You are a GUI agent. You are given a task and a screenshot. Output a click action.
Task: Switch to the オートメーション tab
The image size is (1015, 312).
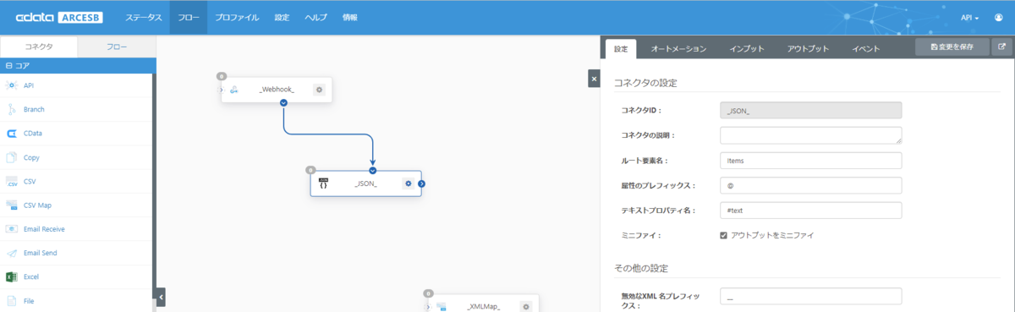point(678,48)
